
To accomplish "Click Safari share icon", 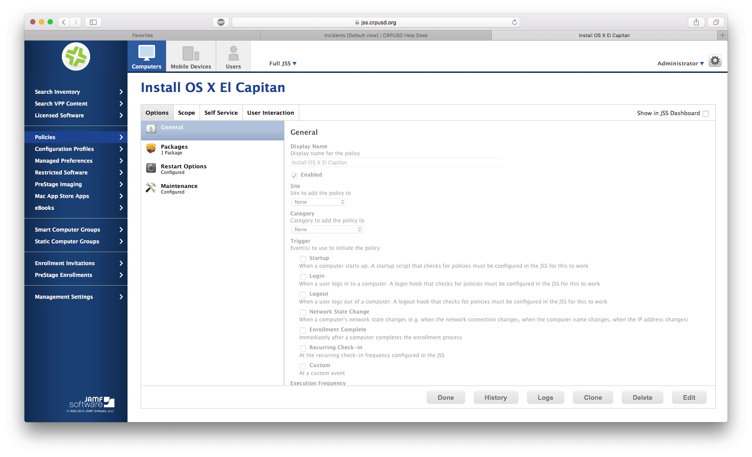I will 696,22.
